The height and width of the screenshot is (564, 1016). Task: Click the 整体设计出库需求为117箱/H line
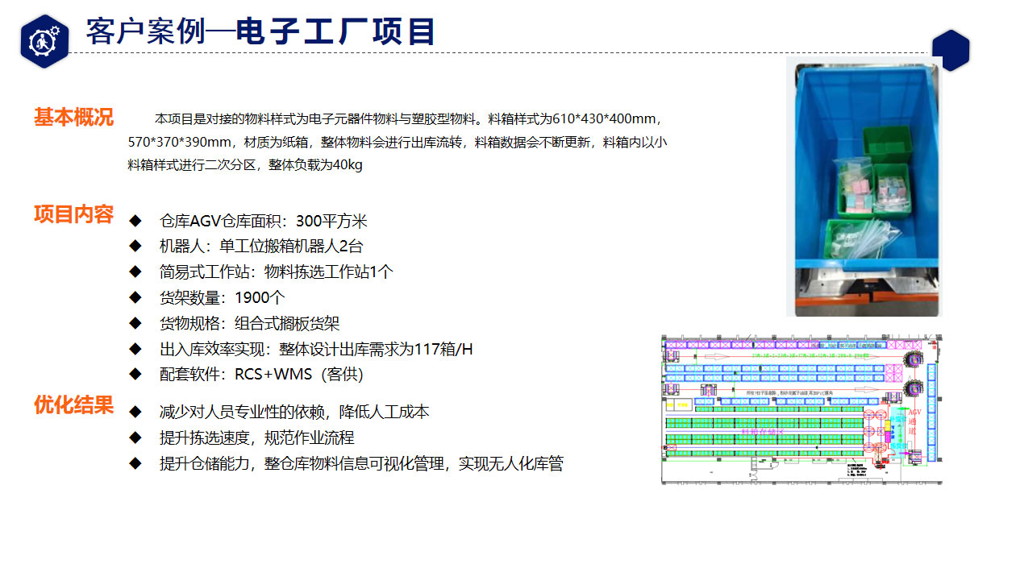(316, 349)
